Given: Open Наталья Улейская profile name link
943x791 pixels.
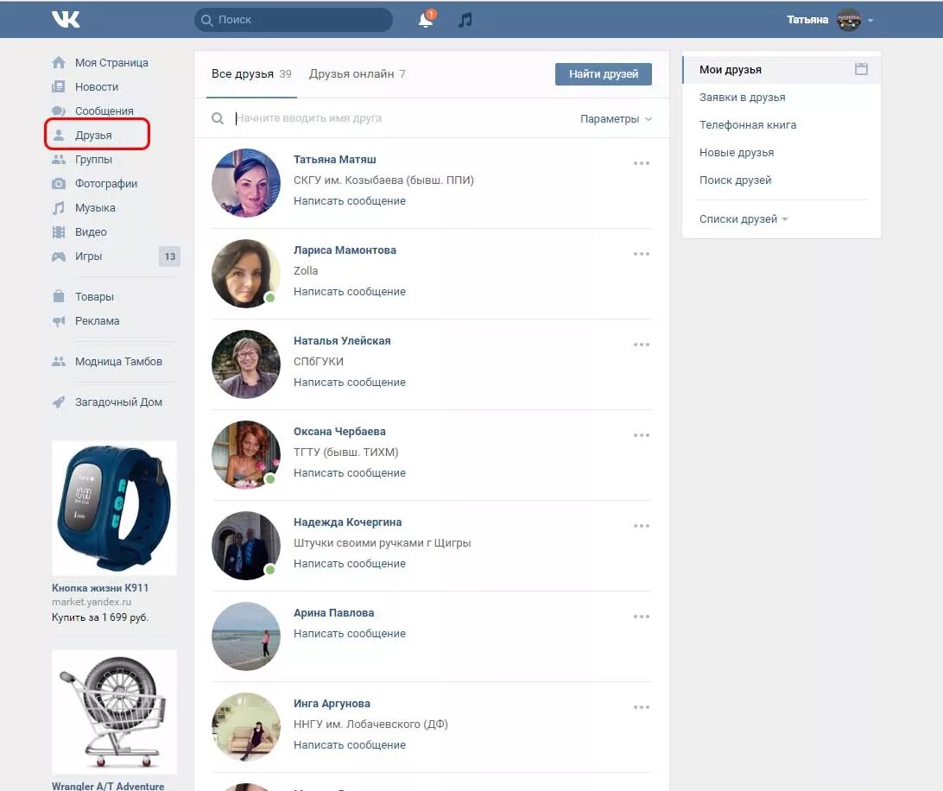Looking at the screenshot, I should tap(342, 341).
